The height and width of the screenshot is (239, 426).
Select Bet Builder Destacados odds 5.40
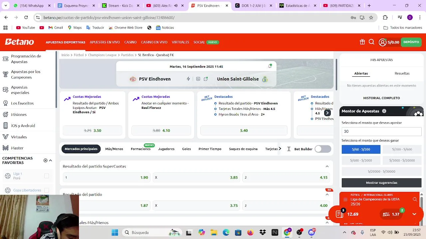tap(244, 130)
